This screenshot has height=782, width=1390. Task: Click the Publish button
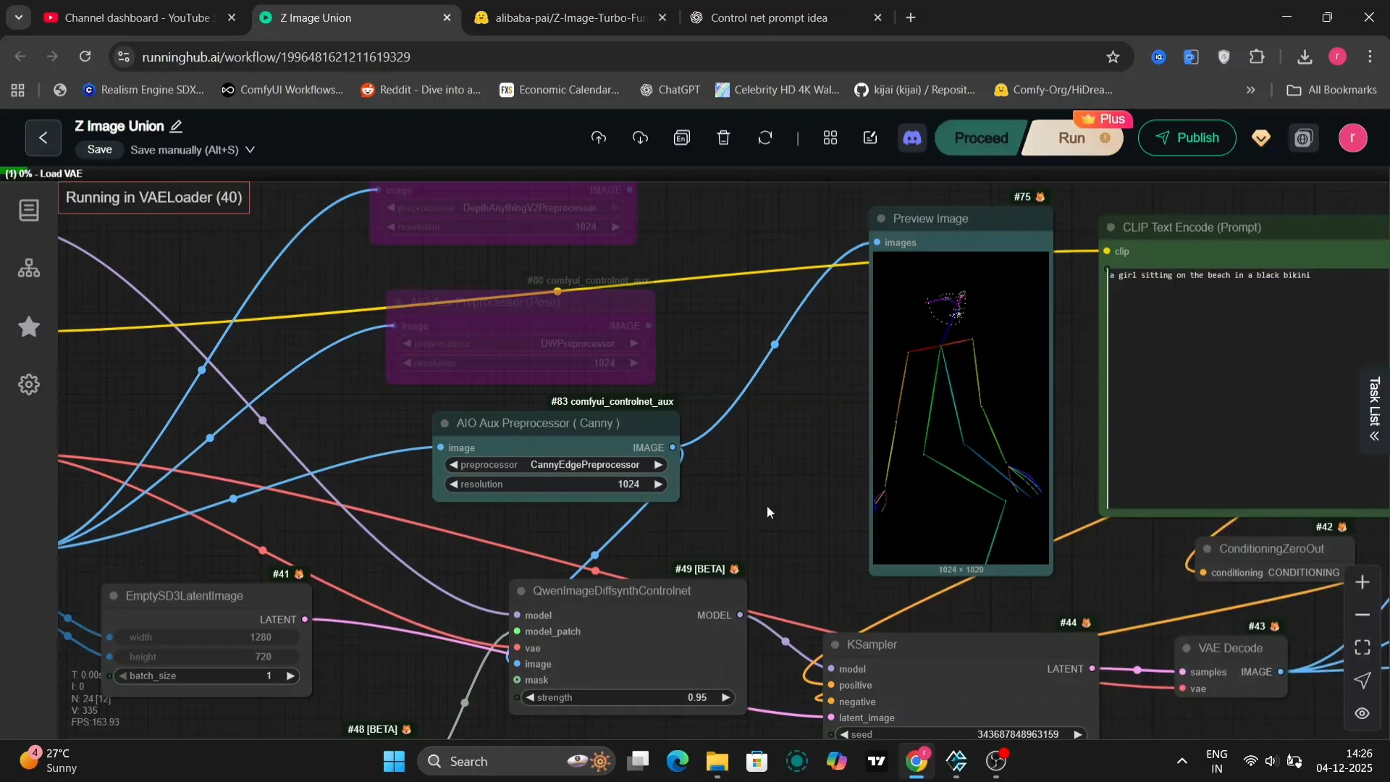1187,138
